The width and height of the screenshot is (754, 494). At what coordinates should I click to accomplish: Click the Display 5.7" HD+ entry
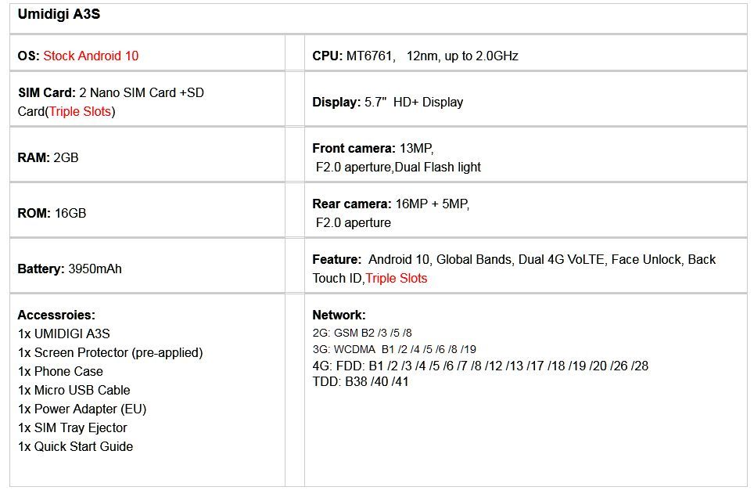click(x=387, y=102)
